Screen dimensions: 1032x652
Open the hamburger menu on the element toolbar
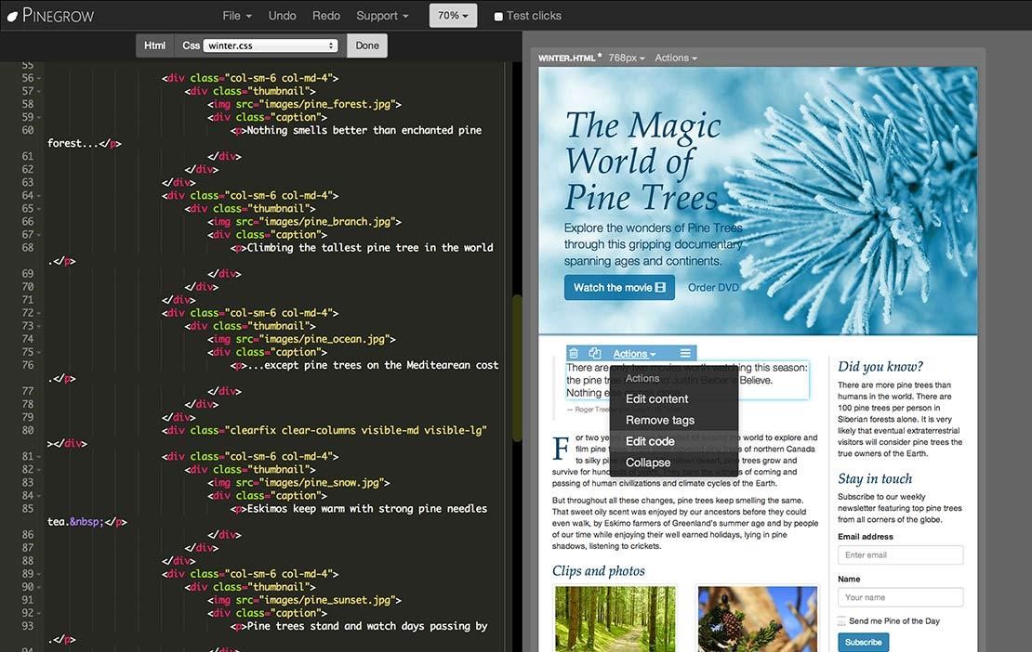click(685, 353)
